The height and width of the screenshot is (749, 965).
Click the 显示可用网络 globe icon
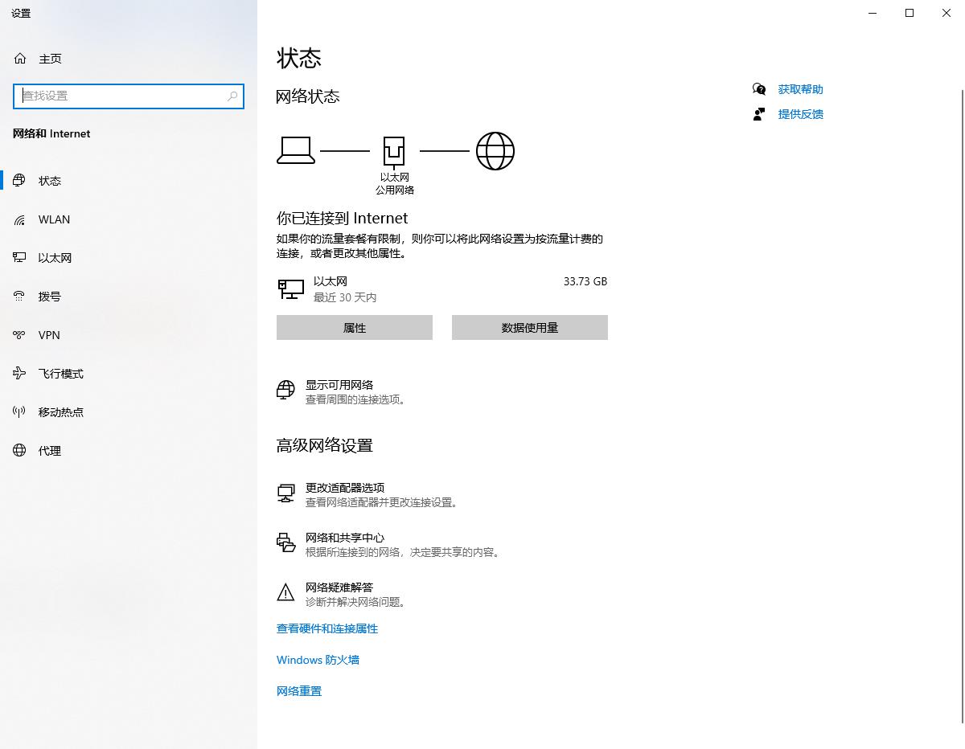pyautogui.click(x=285, y=391)
